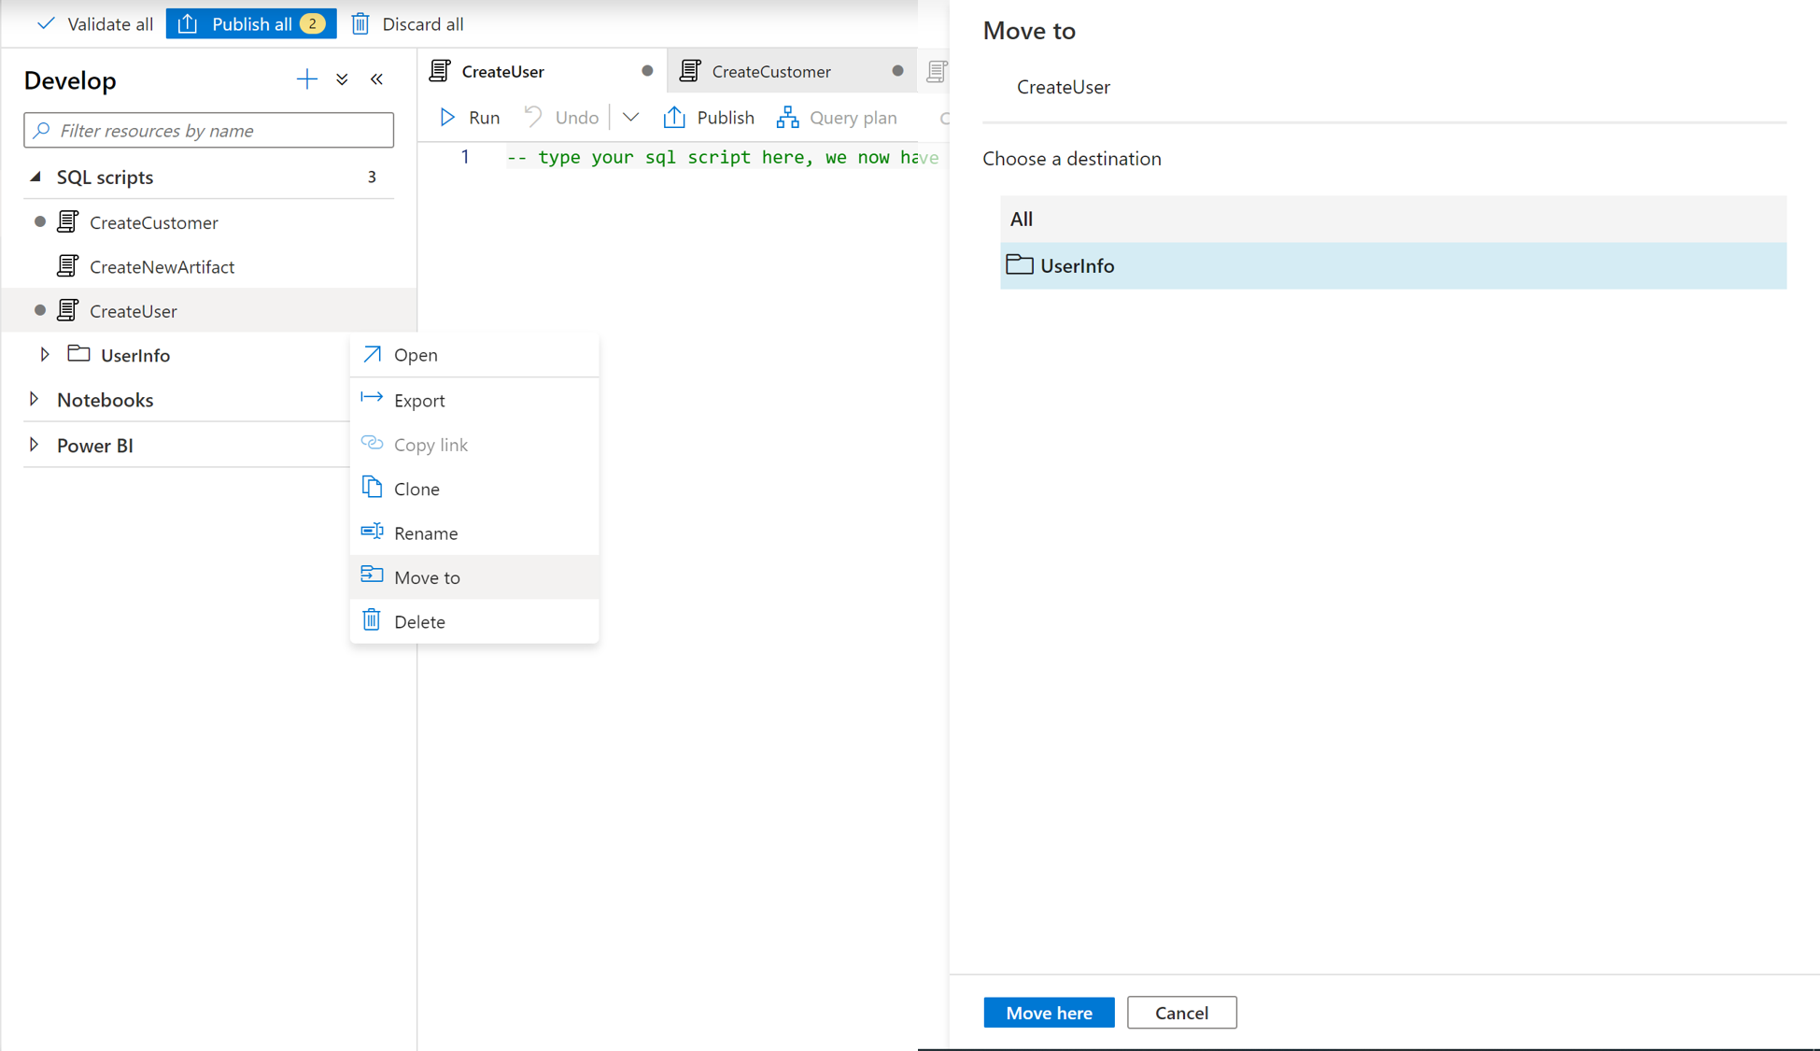
Task: Click the Validate all checkmark
Action: (x=46, y=24)
